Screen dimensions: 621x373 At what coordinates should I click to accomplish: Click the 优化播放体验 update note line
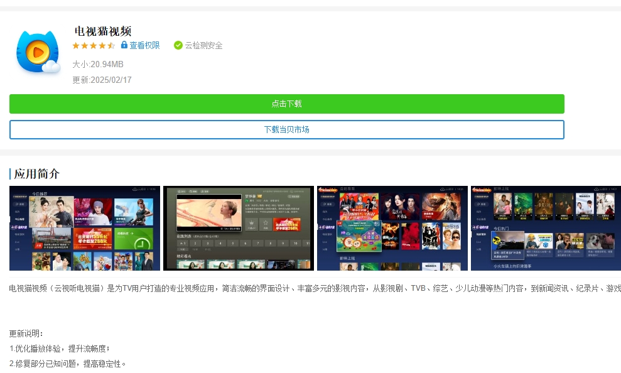click(x=60, y=349)
